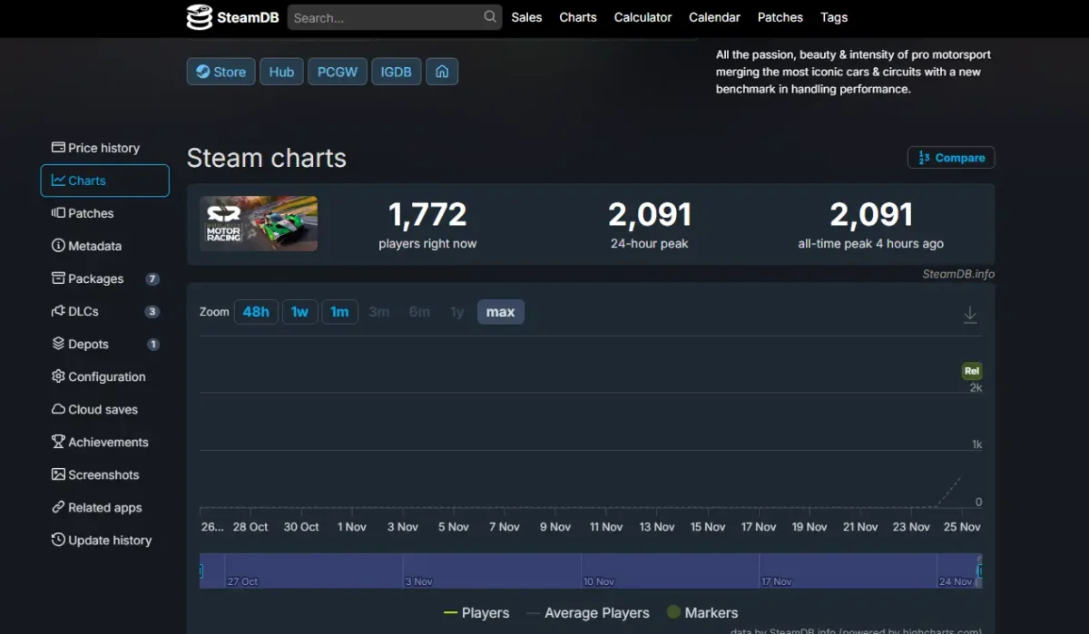The image size is (1089, 634).
Task: Go to the Calendar tab
Action: [714, 17]
